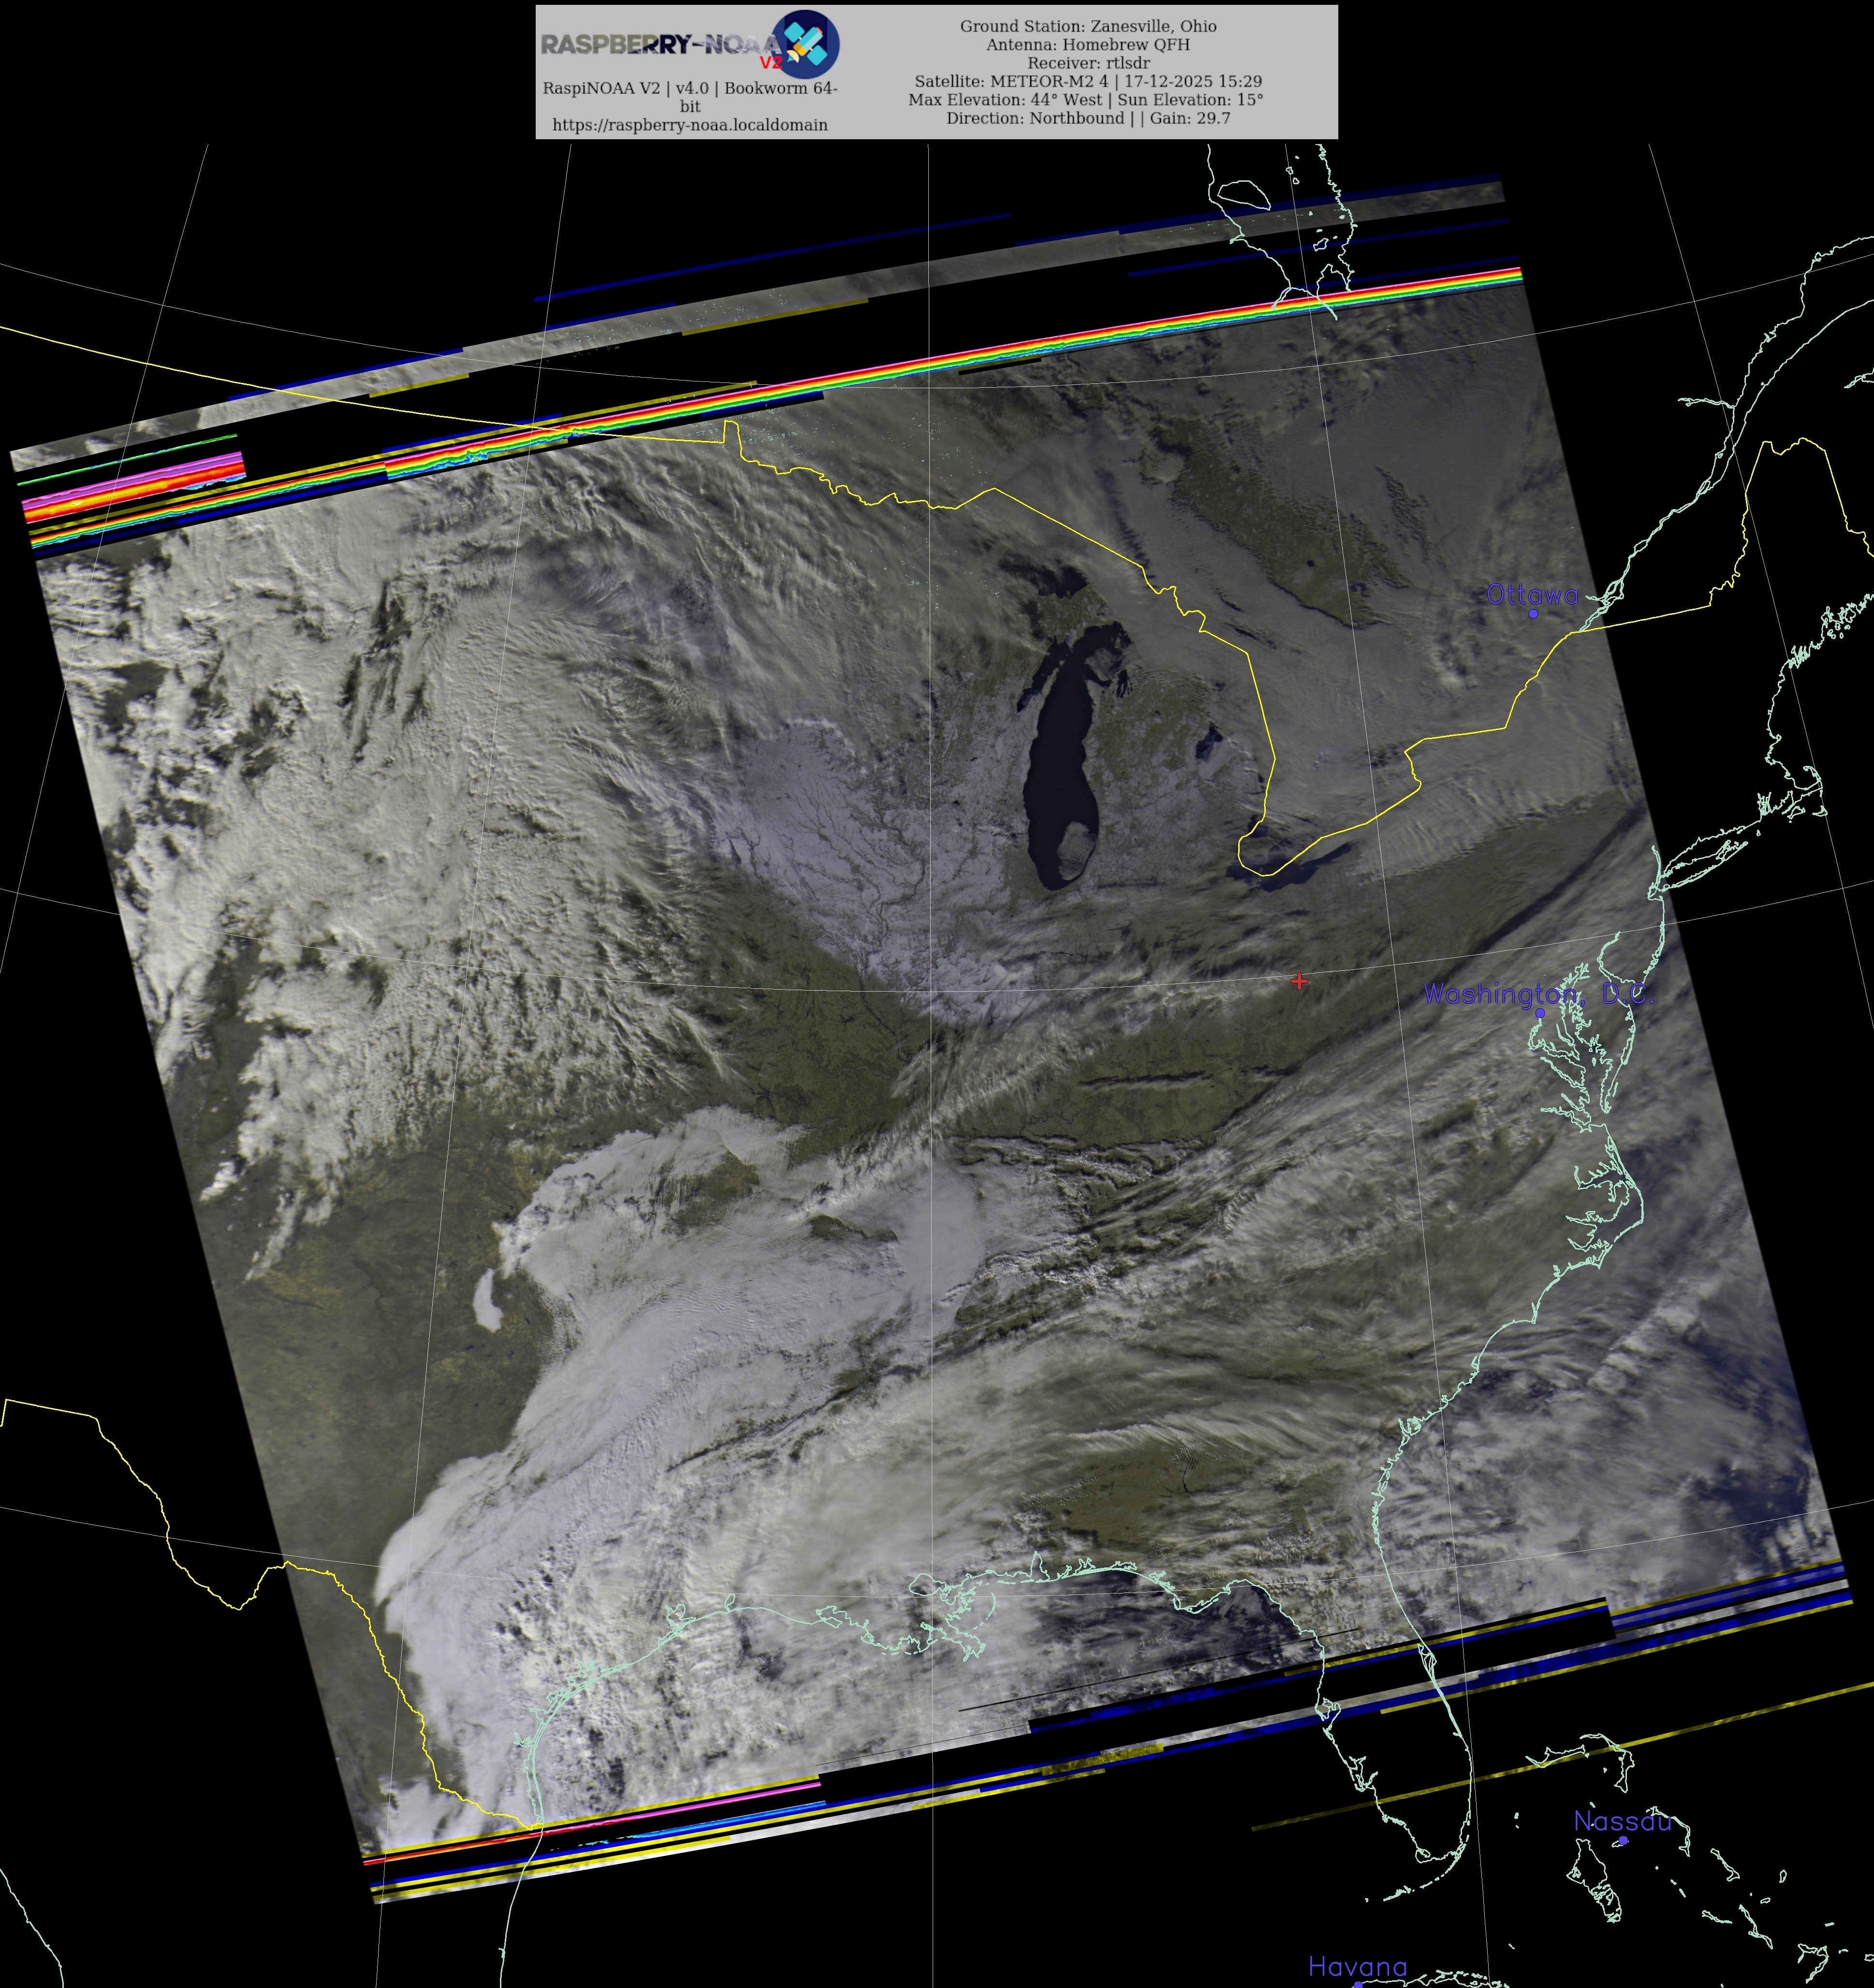Click the Raspberry-NOAA satellite logo icon
This screenshot has width=1874, height=1988.
point(807,44)
